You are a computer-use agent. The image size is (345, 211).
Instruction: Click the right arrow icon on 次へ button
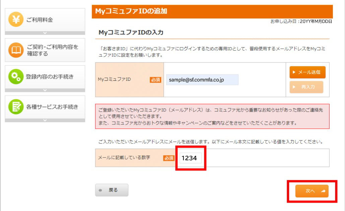tap(323, 191)
